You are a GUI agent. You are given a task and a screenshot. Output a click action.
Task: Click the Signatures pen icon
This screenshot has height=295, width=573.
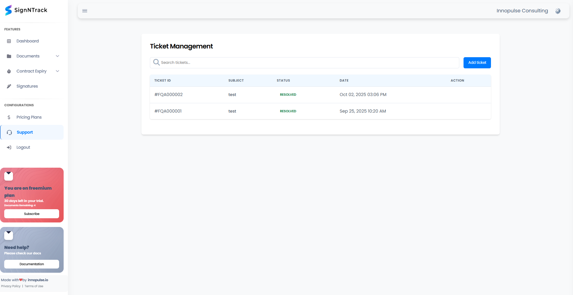pos(9,86)
